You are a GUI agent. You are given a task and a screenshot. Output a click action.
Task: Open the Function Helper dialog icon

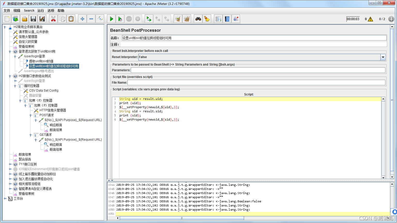(218, 19)
